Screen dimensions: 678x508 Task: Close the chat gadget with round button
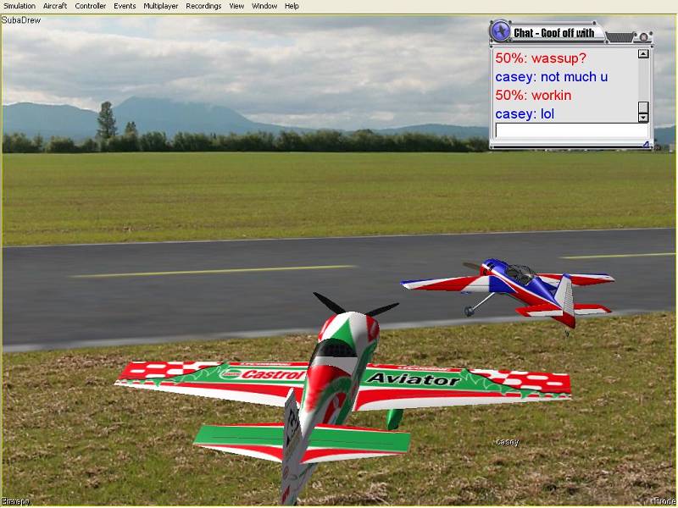tap(644, 36)
